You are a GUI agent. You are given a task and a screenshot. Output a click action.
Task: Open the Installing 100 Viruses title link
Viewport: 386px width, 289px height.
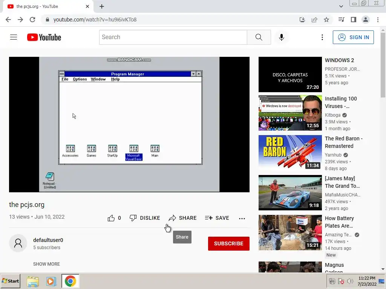(x=341, y=102)
